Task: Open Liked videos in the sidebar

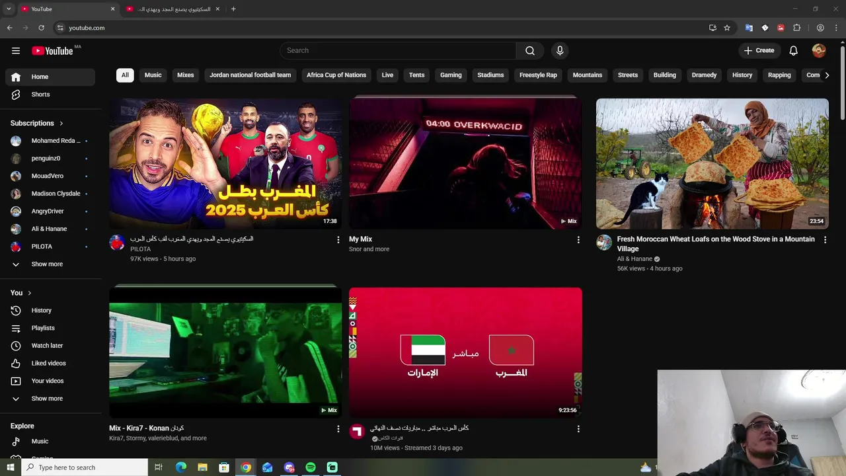Action: coord(50,363)
